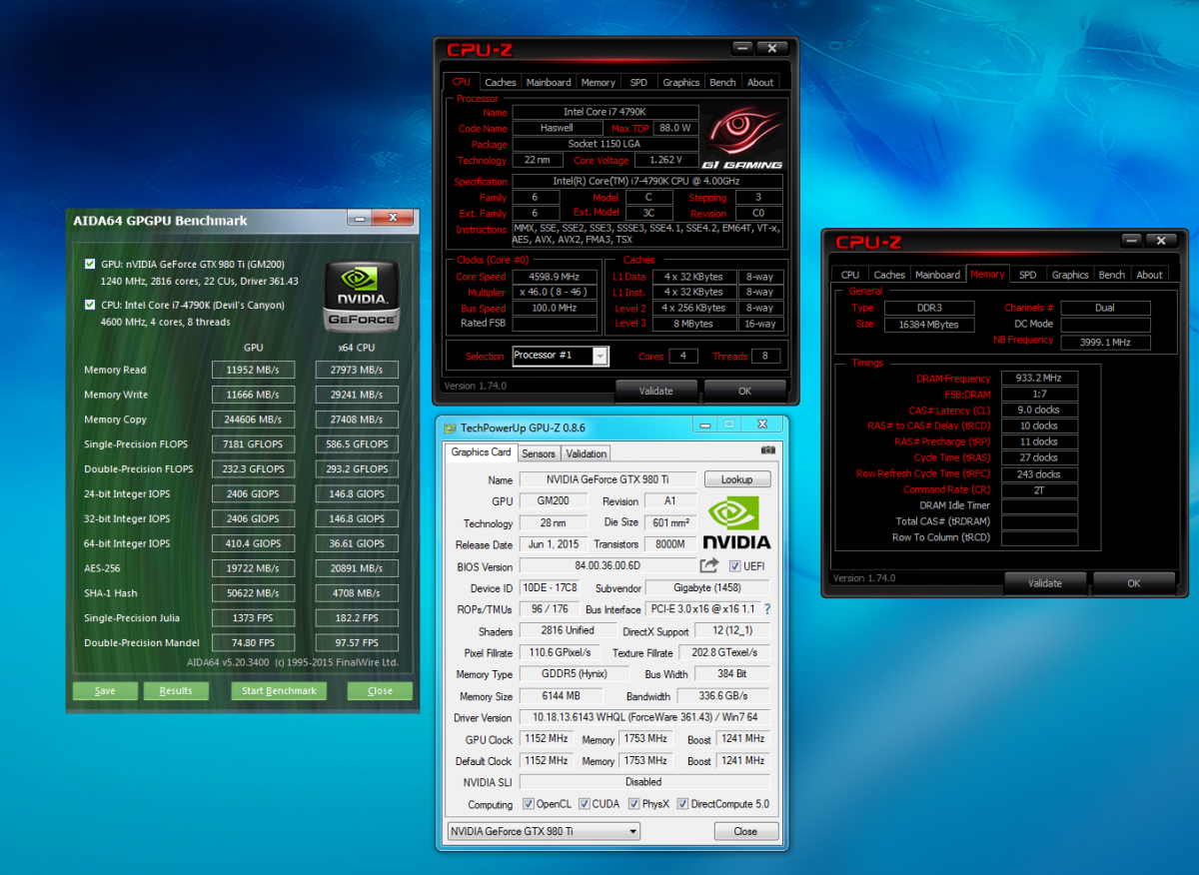Click the Start Benchmark button
Screen dimensions: 1199x875
[x=279, y=690]
